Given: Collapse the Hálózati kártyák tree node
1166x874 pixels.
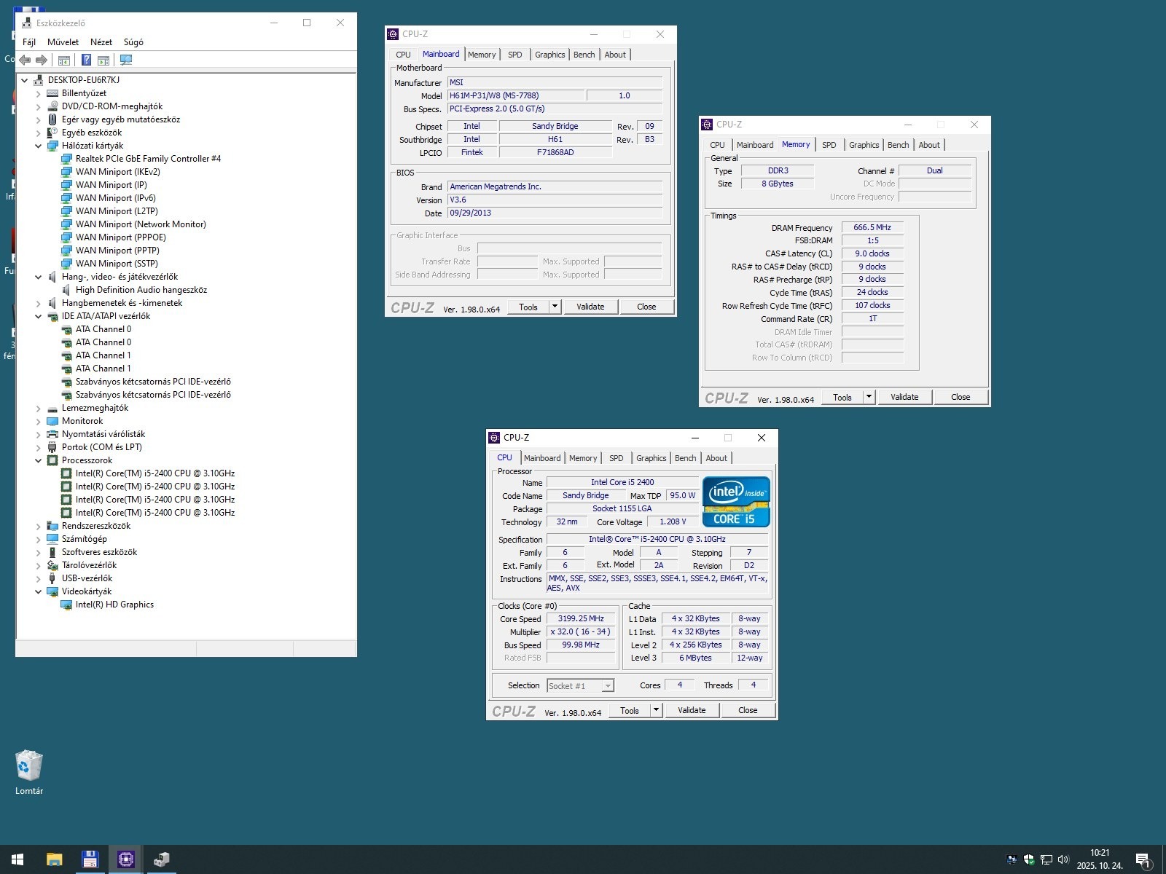Looking at the screenshot, I should (39, 146).
